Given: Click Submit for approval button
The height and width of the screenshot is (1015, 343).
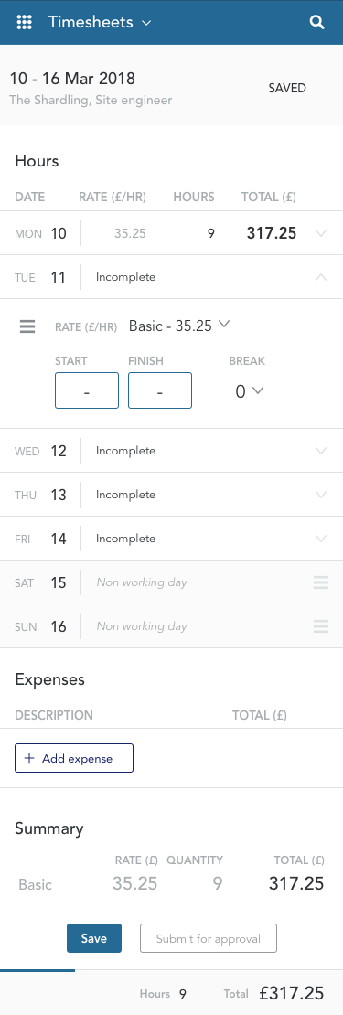Looking at the screenshot, I should tap(209, 938).
